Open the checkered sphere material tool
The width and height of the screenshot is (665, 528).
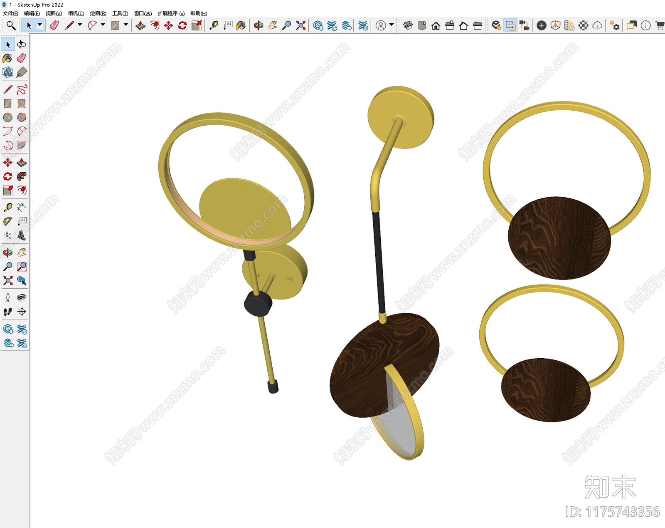tap(584, 26)
